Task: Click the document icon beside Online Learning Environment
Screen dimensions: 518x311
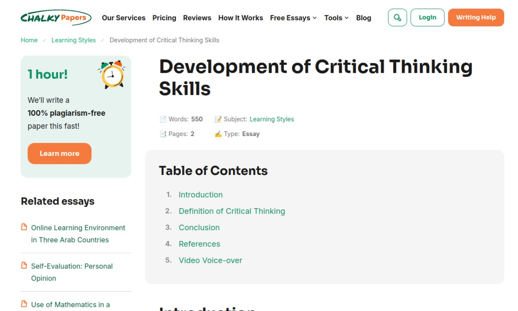Action: pos(24,227)
